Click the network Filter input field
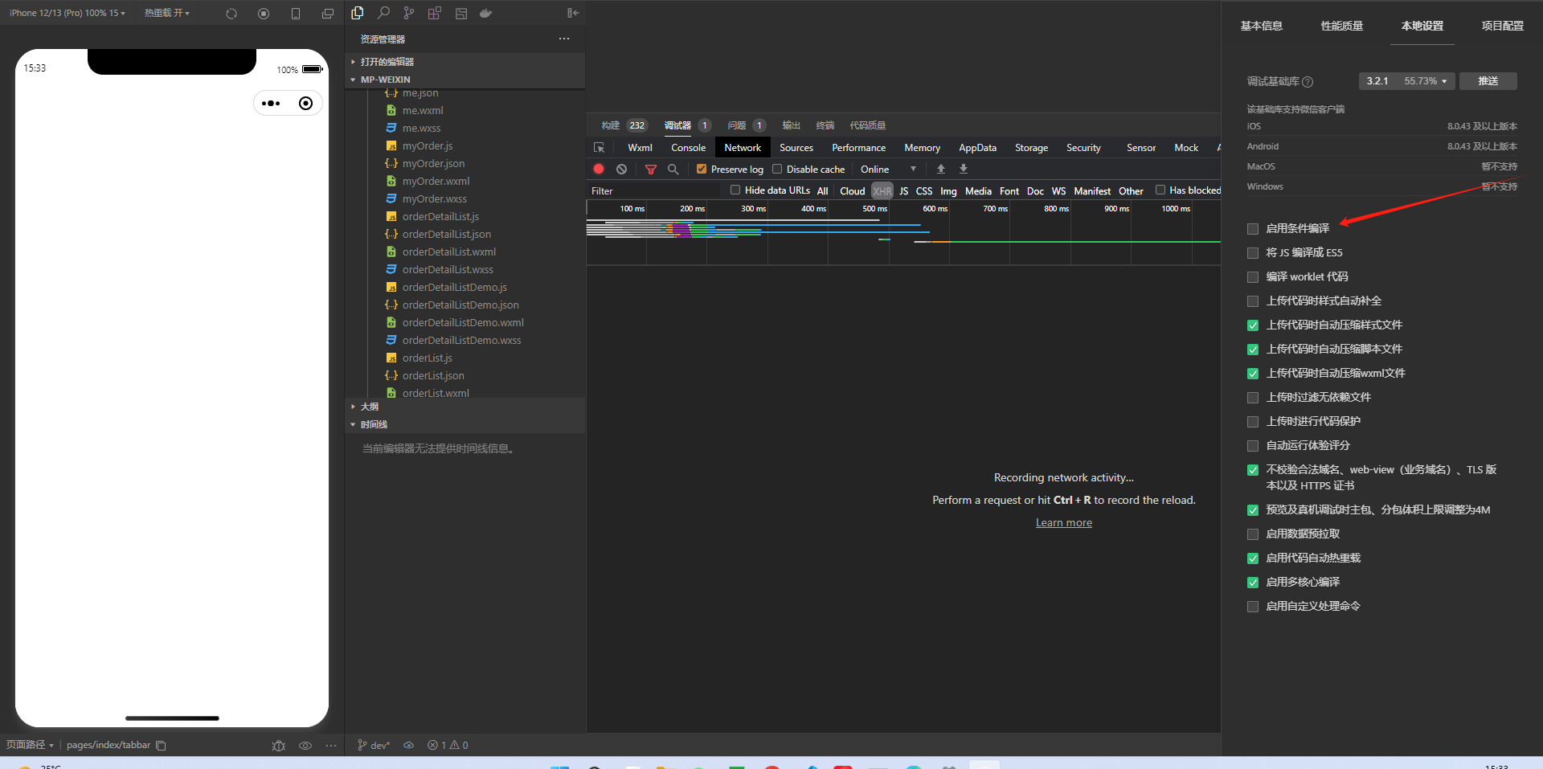Viewport: 1543px width, 769px height. (x=655, y=191)
